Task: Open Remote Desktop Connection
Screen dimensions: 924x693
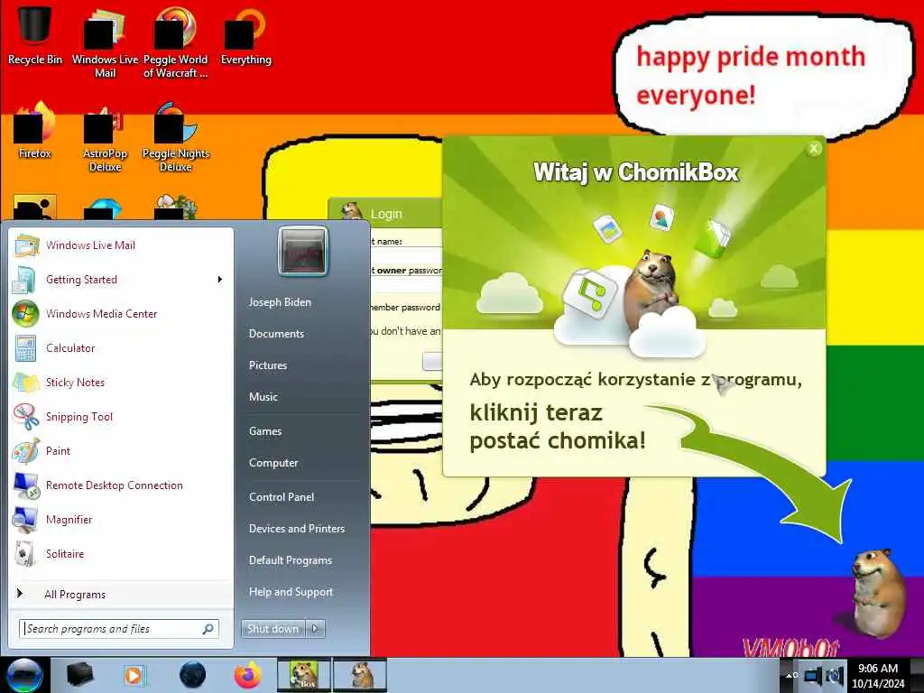Action: (x=121, y=485)
